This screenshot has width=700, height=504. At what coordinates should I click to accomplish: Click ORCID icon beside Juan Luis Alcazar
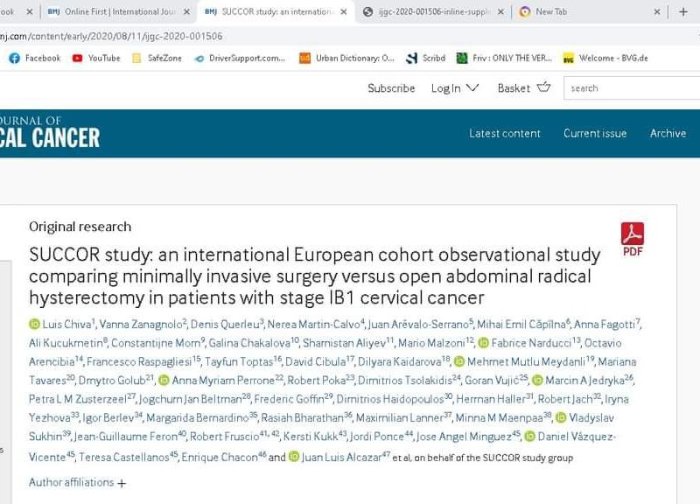pyautogui.click(x=294, y=457)
